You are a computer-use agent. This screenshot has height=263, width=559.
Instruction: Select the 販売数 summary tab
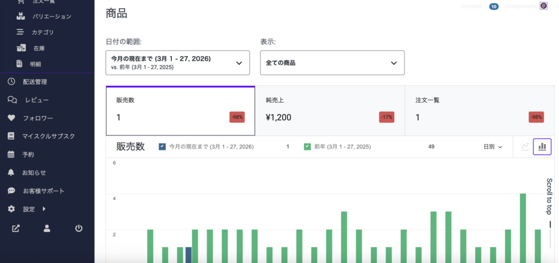tap(180, 111)
